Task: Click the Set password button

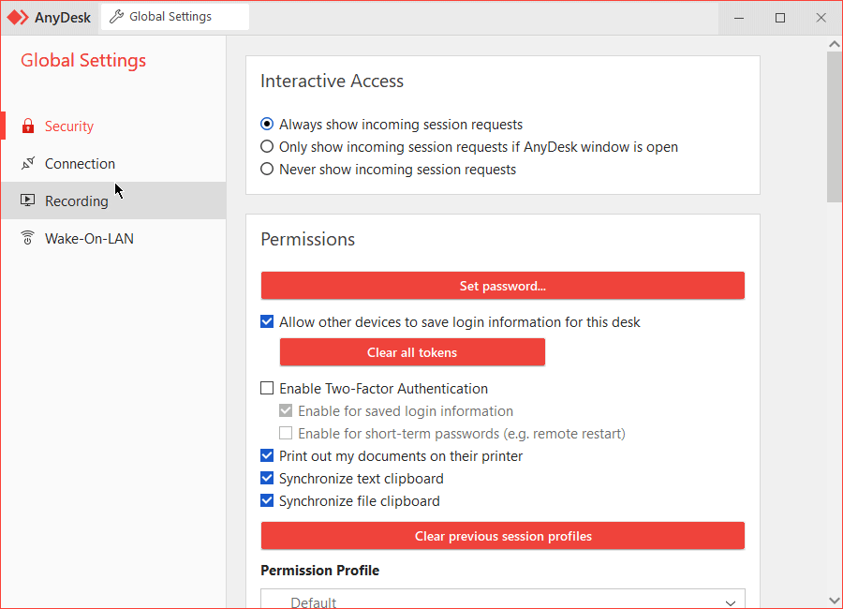Action: click(x=503, y=286)
